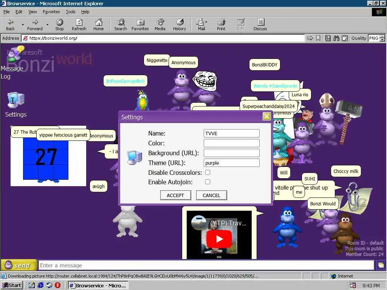Screen dimensions: 387x290
Task: Click the Theme (URL) field with purple
Action: (232, 163)
